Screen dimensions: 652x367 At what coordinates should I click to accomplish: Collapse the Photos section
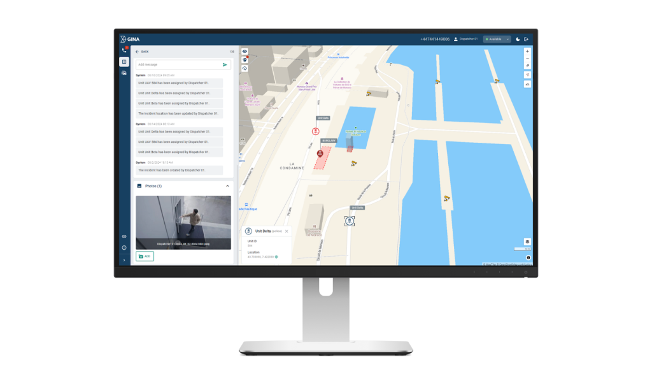(227, 186)
